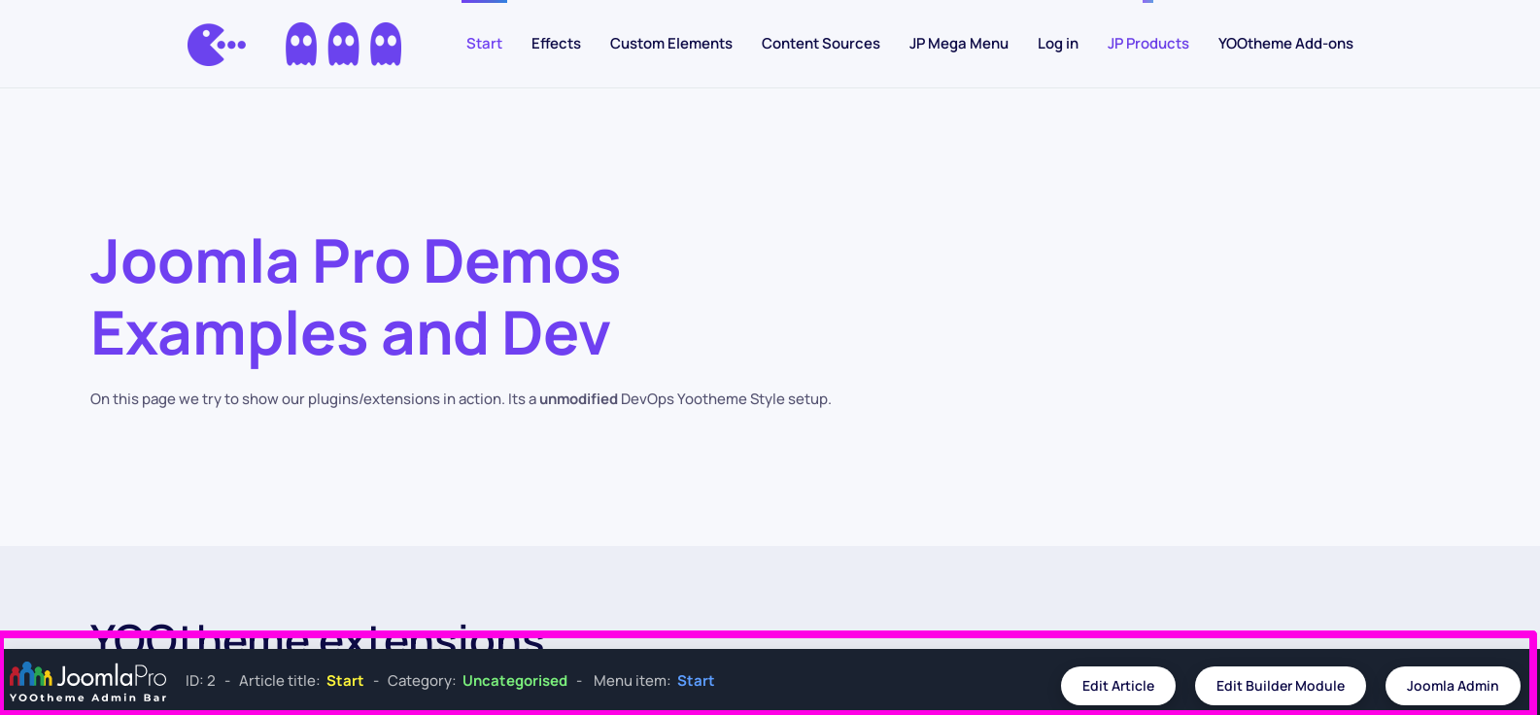The width and height of the screenshot is (1540, 715).
Task: Open the Effects menu item
Action: tap(556, 44)
